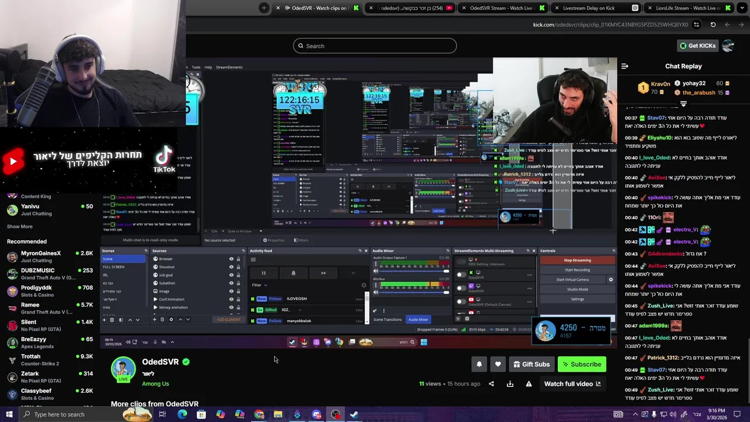
Task: Click the Kick Search input field
Action: click(x=375, y=46)
